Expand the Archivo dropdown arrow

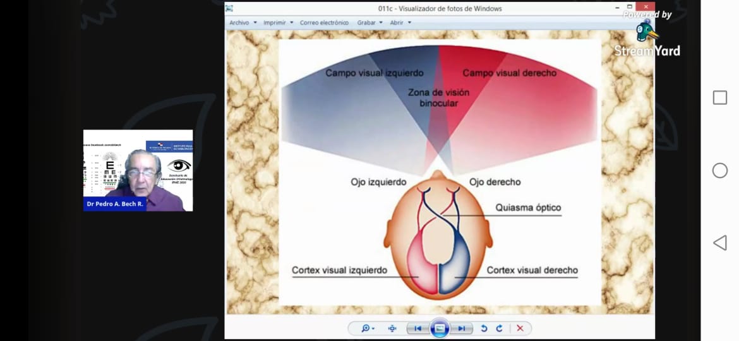tap(255, 23)
